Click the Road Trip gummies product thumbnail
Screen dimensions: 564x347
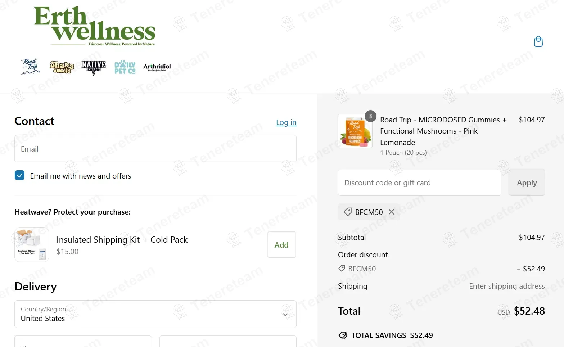click(355, 131)
